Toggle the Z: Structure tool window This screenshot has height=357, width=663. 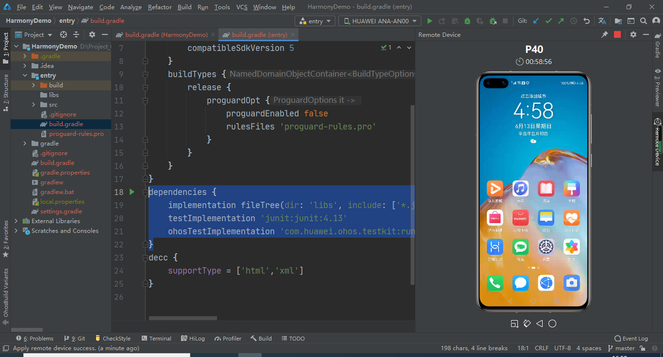coord(5,92)
